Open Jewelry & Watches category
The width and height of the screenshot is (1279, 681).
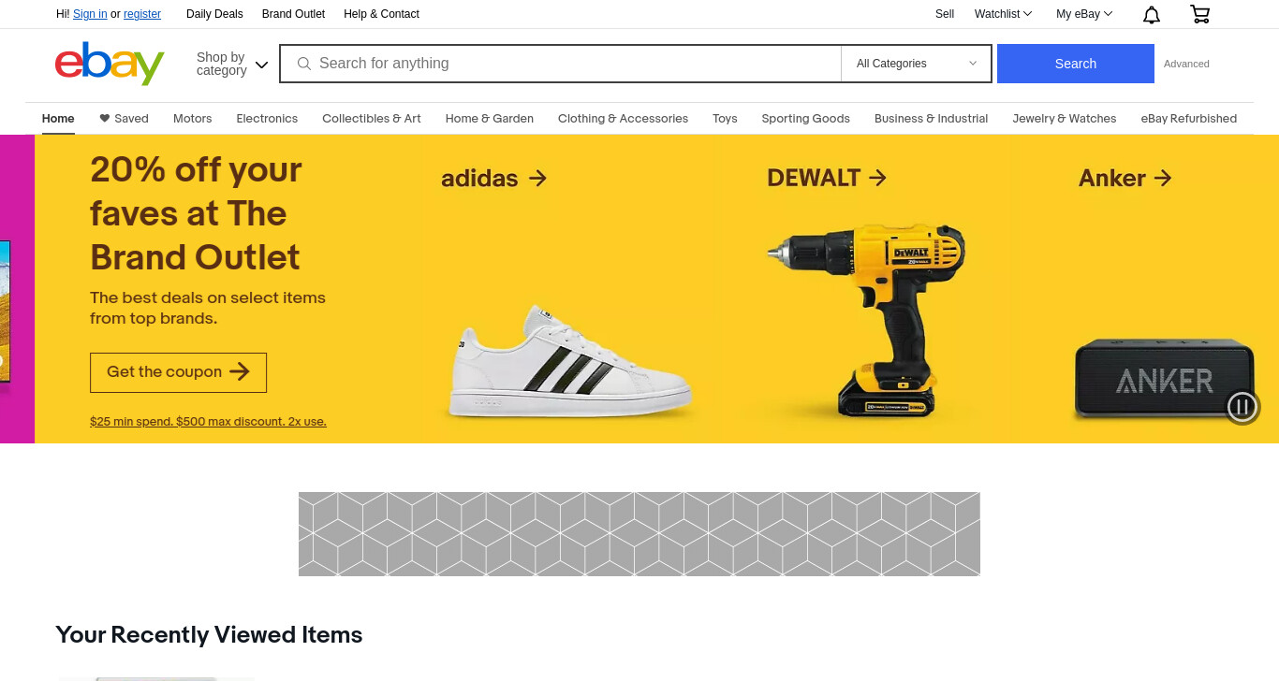pos(1065,119)
